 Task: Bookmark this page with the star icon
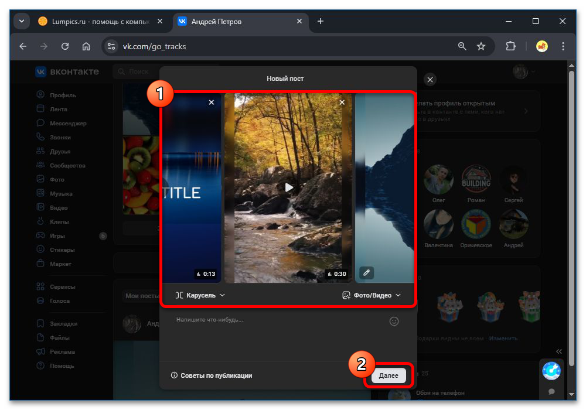(x=481, y=46)
